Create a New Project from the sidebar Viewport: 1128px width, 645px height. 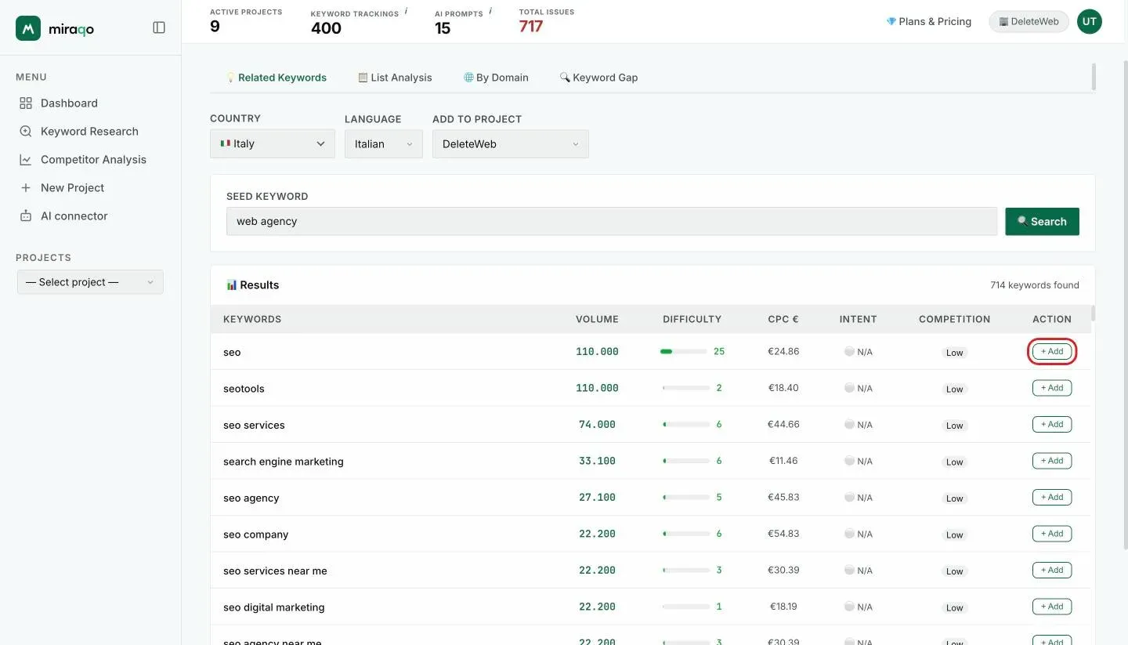point(72,187)
